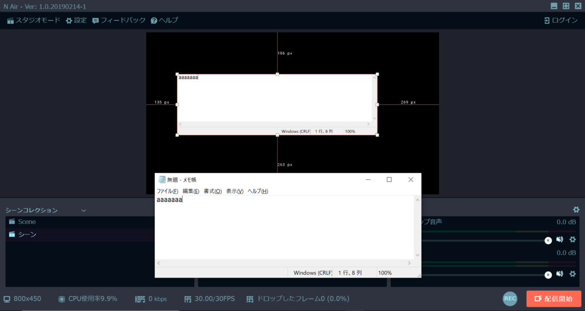585x311 pixels.
Task: Click Notepad horizontal scrollbar left arrow
Action: [159, 263]
